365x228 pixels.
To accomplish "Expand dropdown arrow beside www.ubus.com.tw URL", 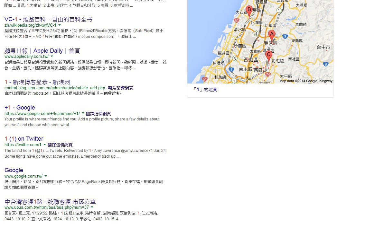I will [92, 207].
